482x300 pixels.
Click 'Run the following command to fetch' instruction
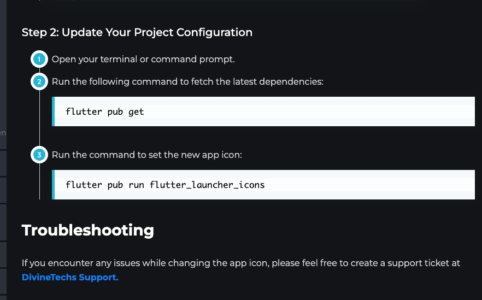coord(187,81)
